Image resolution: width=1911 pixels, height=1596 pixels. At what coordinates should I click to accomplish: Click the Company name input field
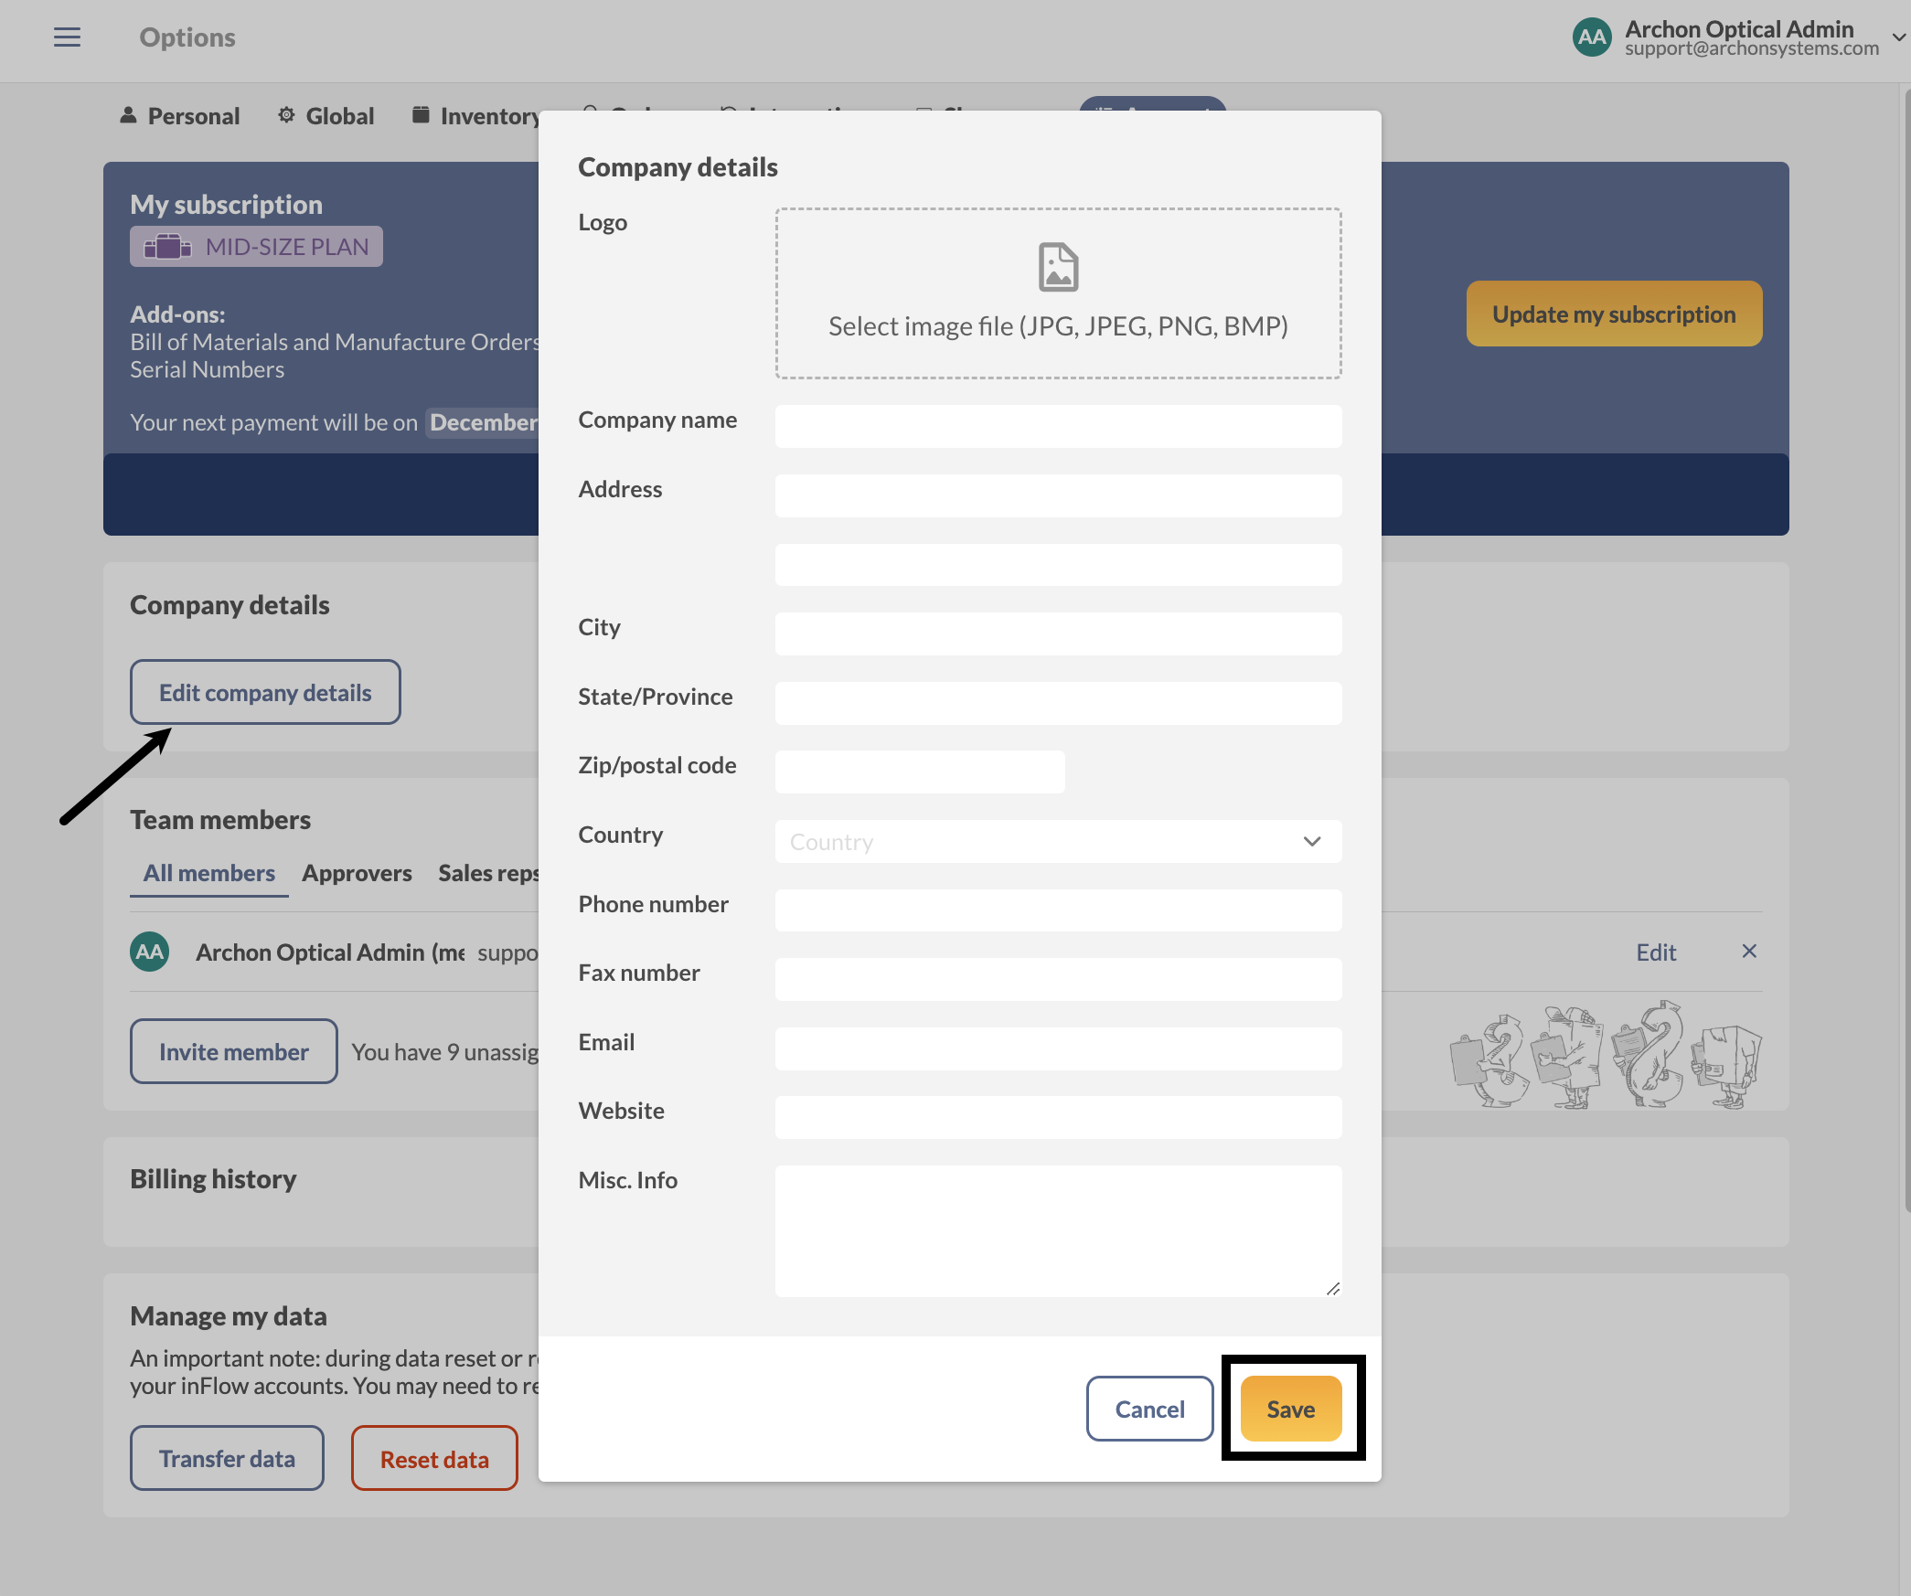[x=1057, y=426]
